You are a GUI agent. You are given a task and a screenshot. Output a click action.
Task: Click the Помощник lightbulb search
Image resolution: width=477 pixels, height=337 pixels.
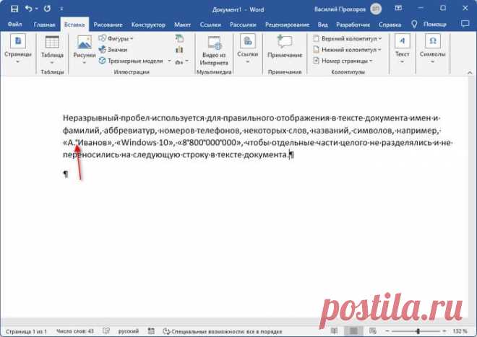[x=429, y=25]
